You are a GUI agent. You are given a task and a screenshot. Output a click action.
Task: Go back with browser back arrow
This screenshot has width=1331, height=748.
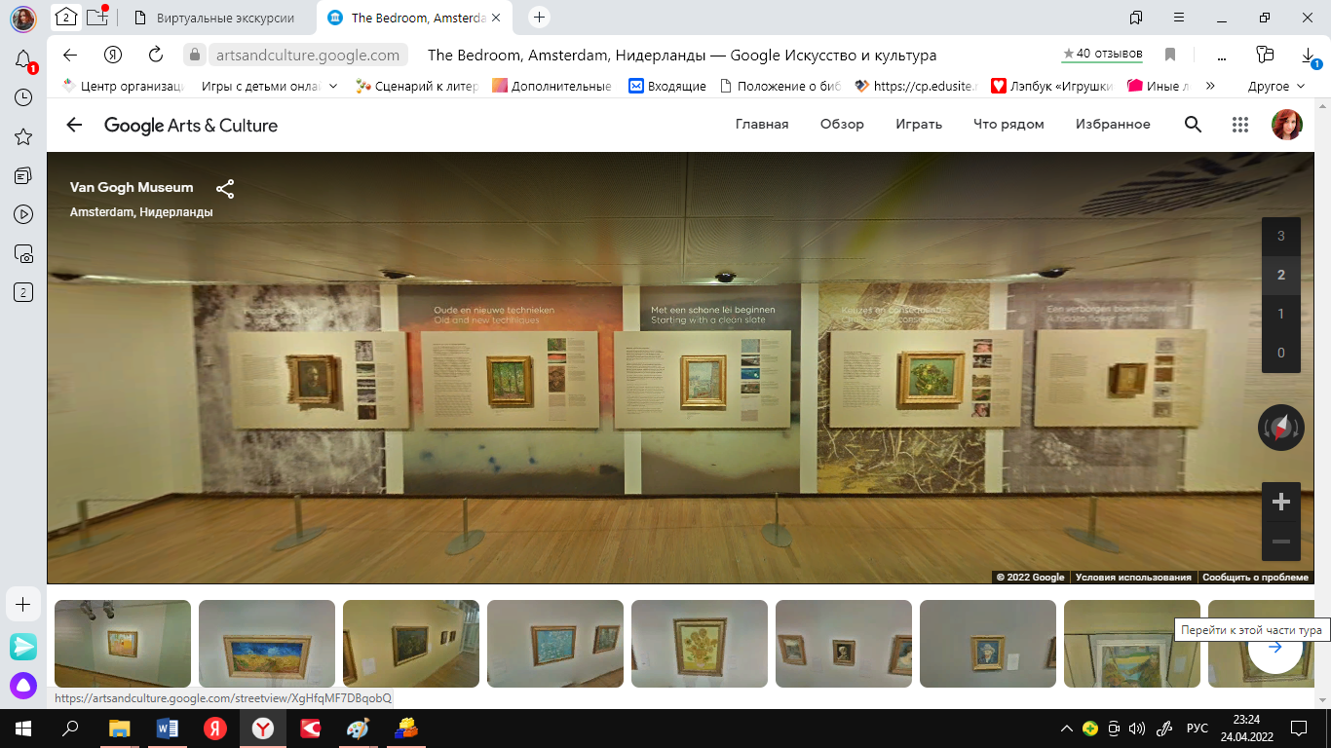tap(69, 55)
